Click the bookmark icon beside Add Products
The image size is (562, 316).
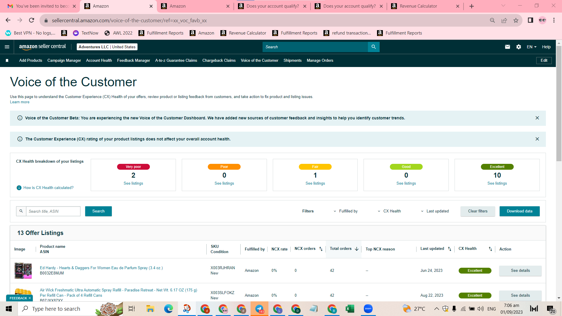pyautogui.click(x=7, y=61)
